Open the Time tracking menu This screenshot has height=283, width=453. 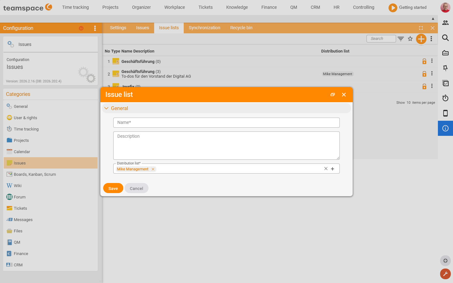(x=75, y=7)
